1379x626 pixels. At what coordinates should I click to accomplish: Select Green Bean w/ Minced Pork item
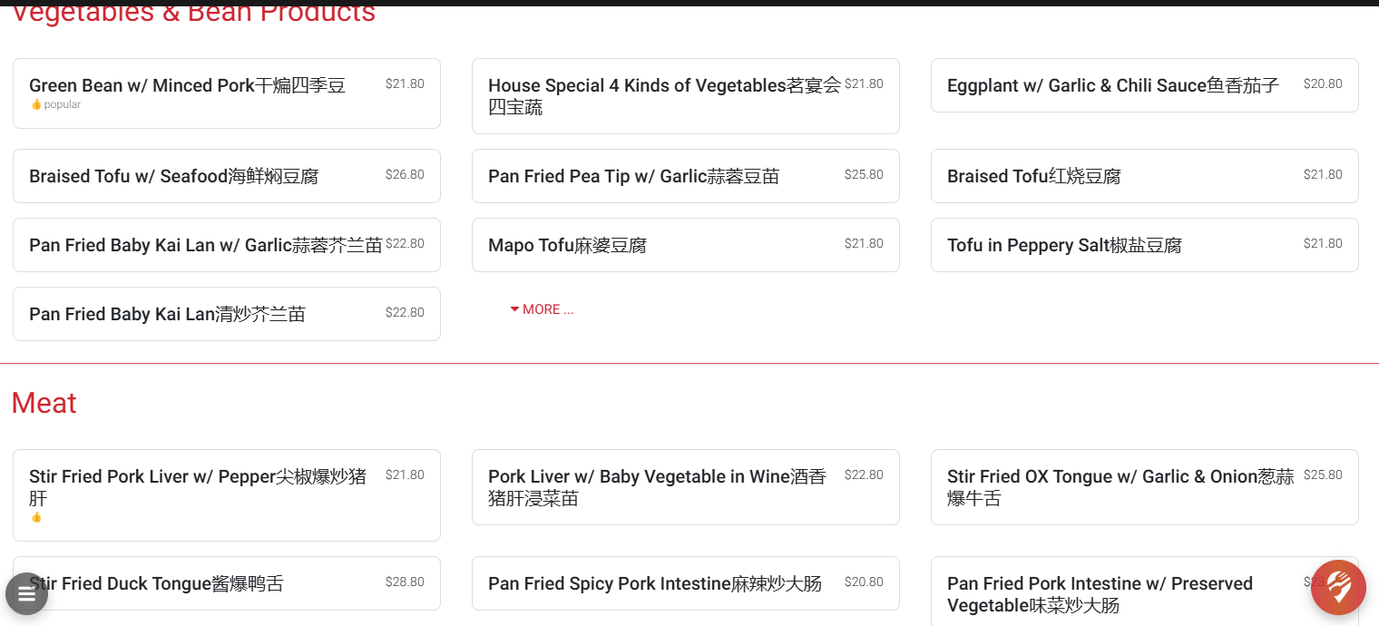point(187,86)
